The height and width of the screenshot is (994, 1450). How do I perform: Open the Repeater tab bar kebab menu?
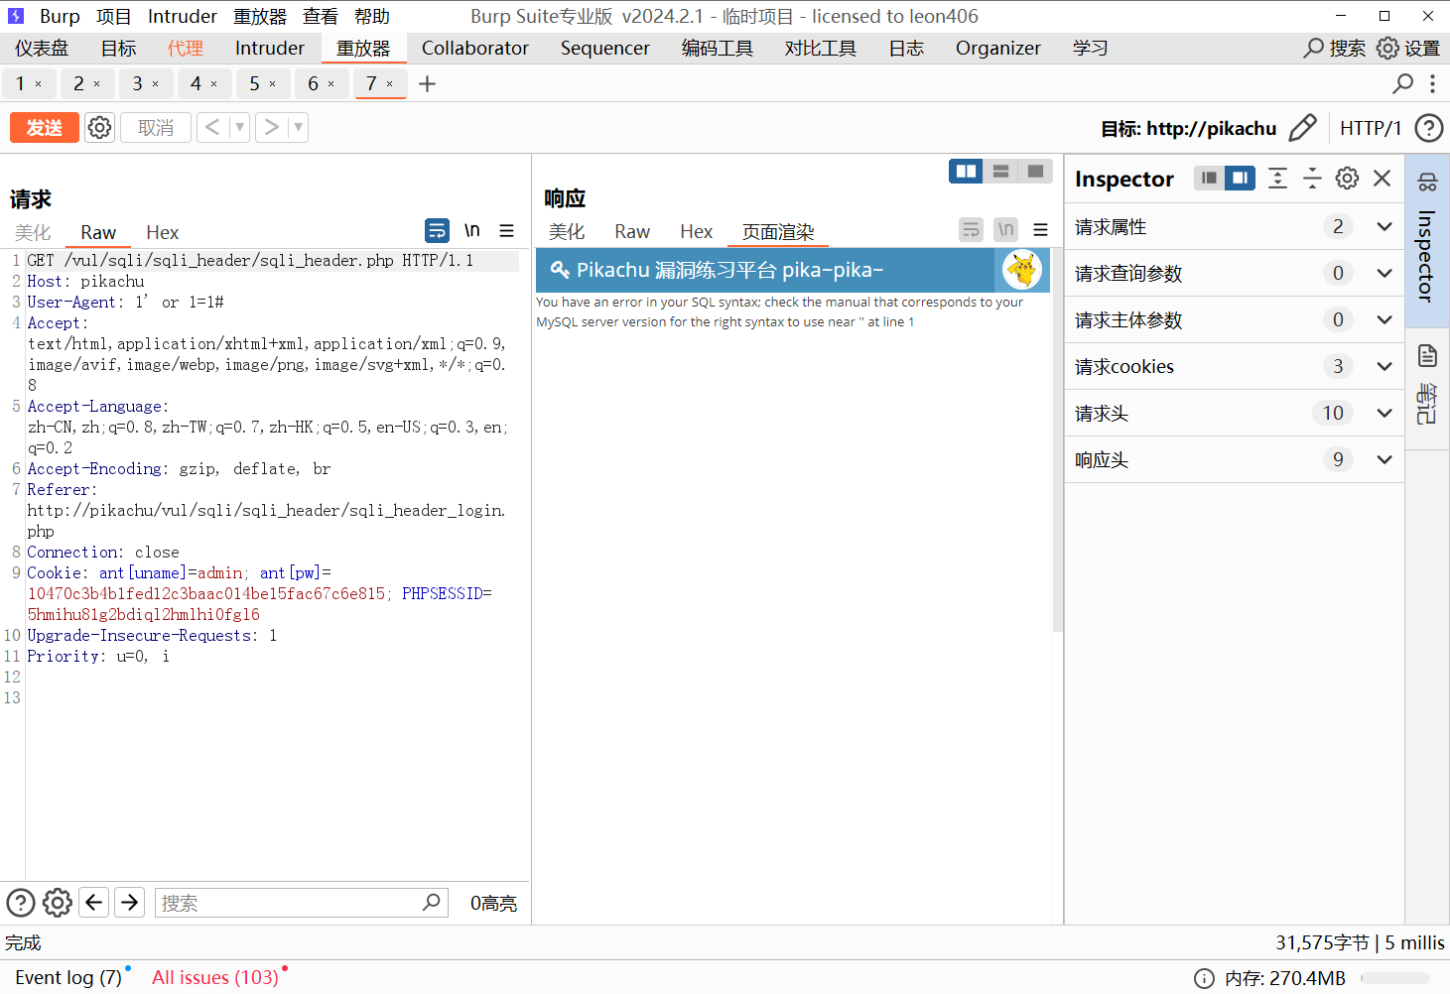pos(1432,84)
